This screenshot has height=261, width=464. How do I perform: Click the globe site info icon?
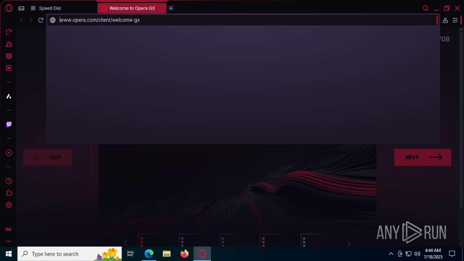click(x=53, y=20)
